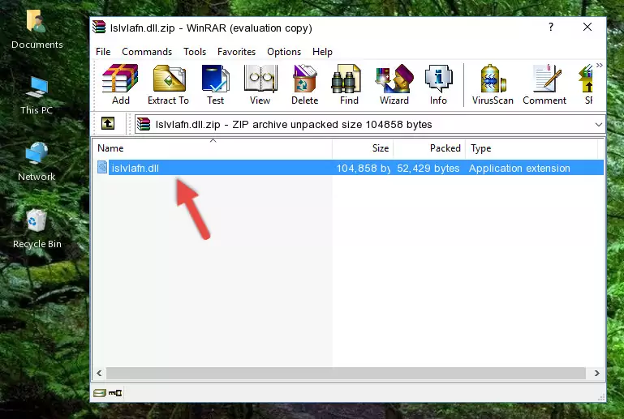
Task: Open the Commands menu
Action: (x=147, y=52)
